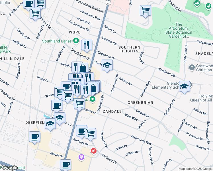Click the coffee cup marker left of Deerfield schools
The width and height of the screenshot is (213, 171).
point(34,137)
